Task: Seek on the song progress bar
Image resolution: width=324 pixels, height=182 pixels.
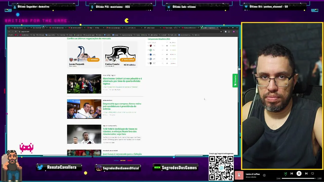Action: point(299,178)
